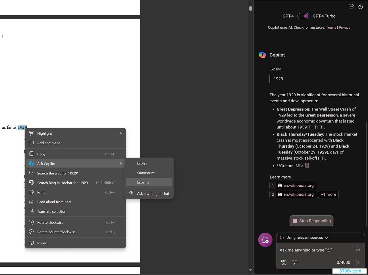Select Summarize in the Copilot submenu

[149, 173]
